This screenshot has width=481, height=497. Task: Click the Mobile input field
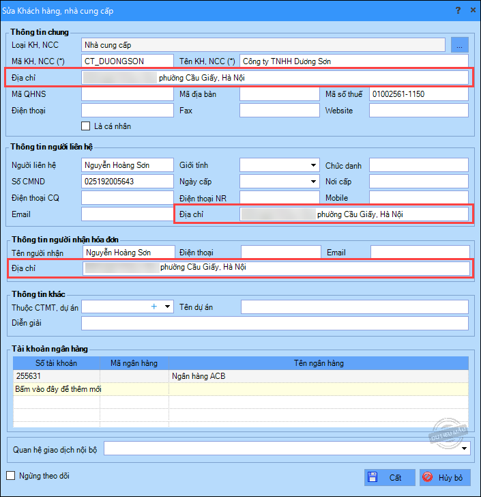pos(419,197)
